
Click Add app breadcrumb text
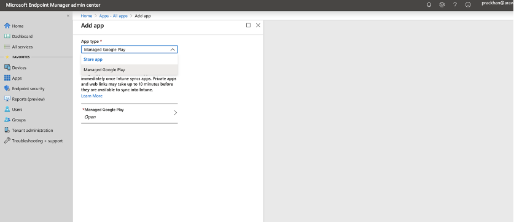coord(143,16)
